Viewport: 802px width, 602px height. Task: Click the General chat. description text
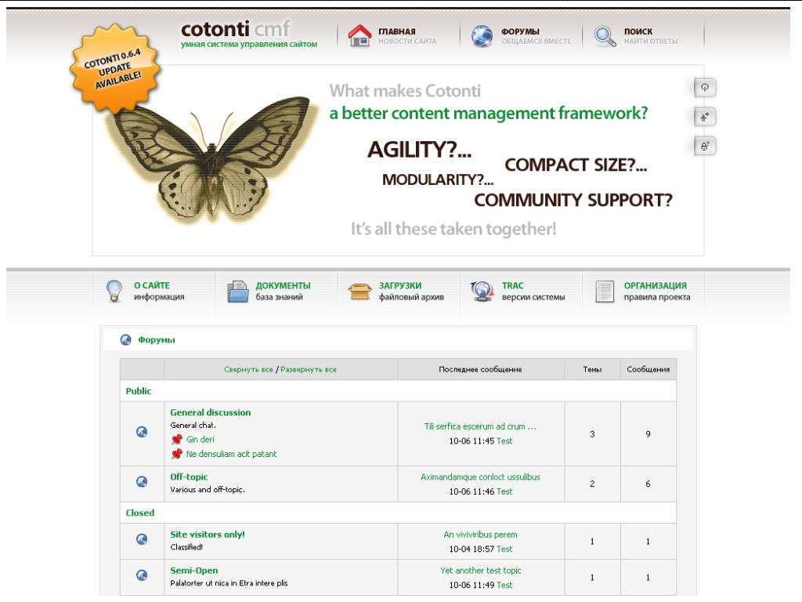(193, 425)
